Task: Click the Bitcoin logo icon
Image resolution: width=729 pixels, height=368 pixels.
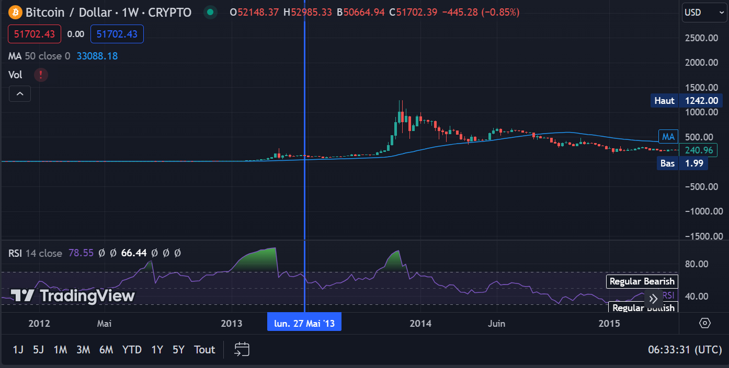Action: 15,12
